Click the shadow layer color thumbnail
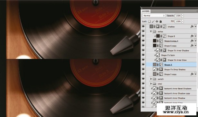Screen dimensions: 198x117 [x=151, y=26]
